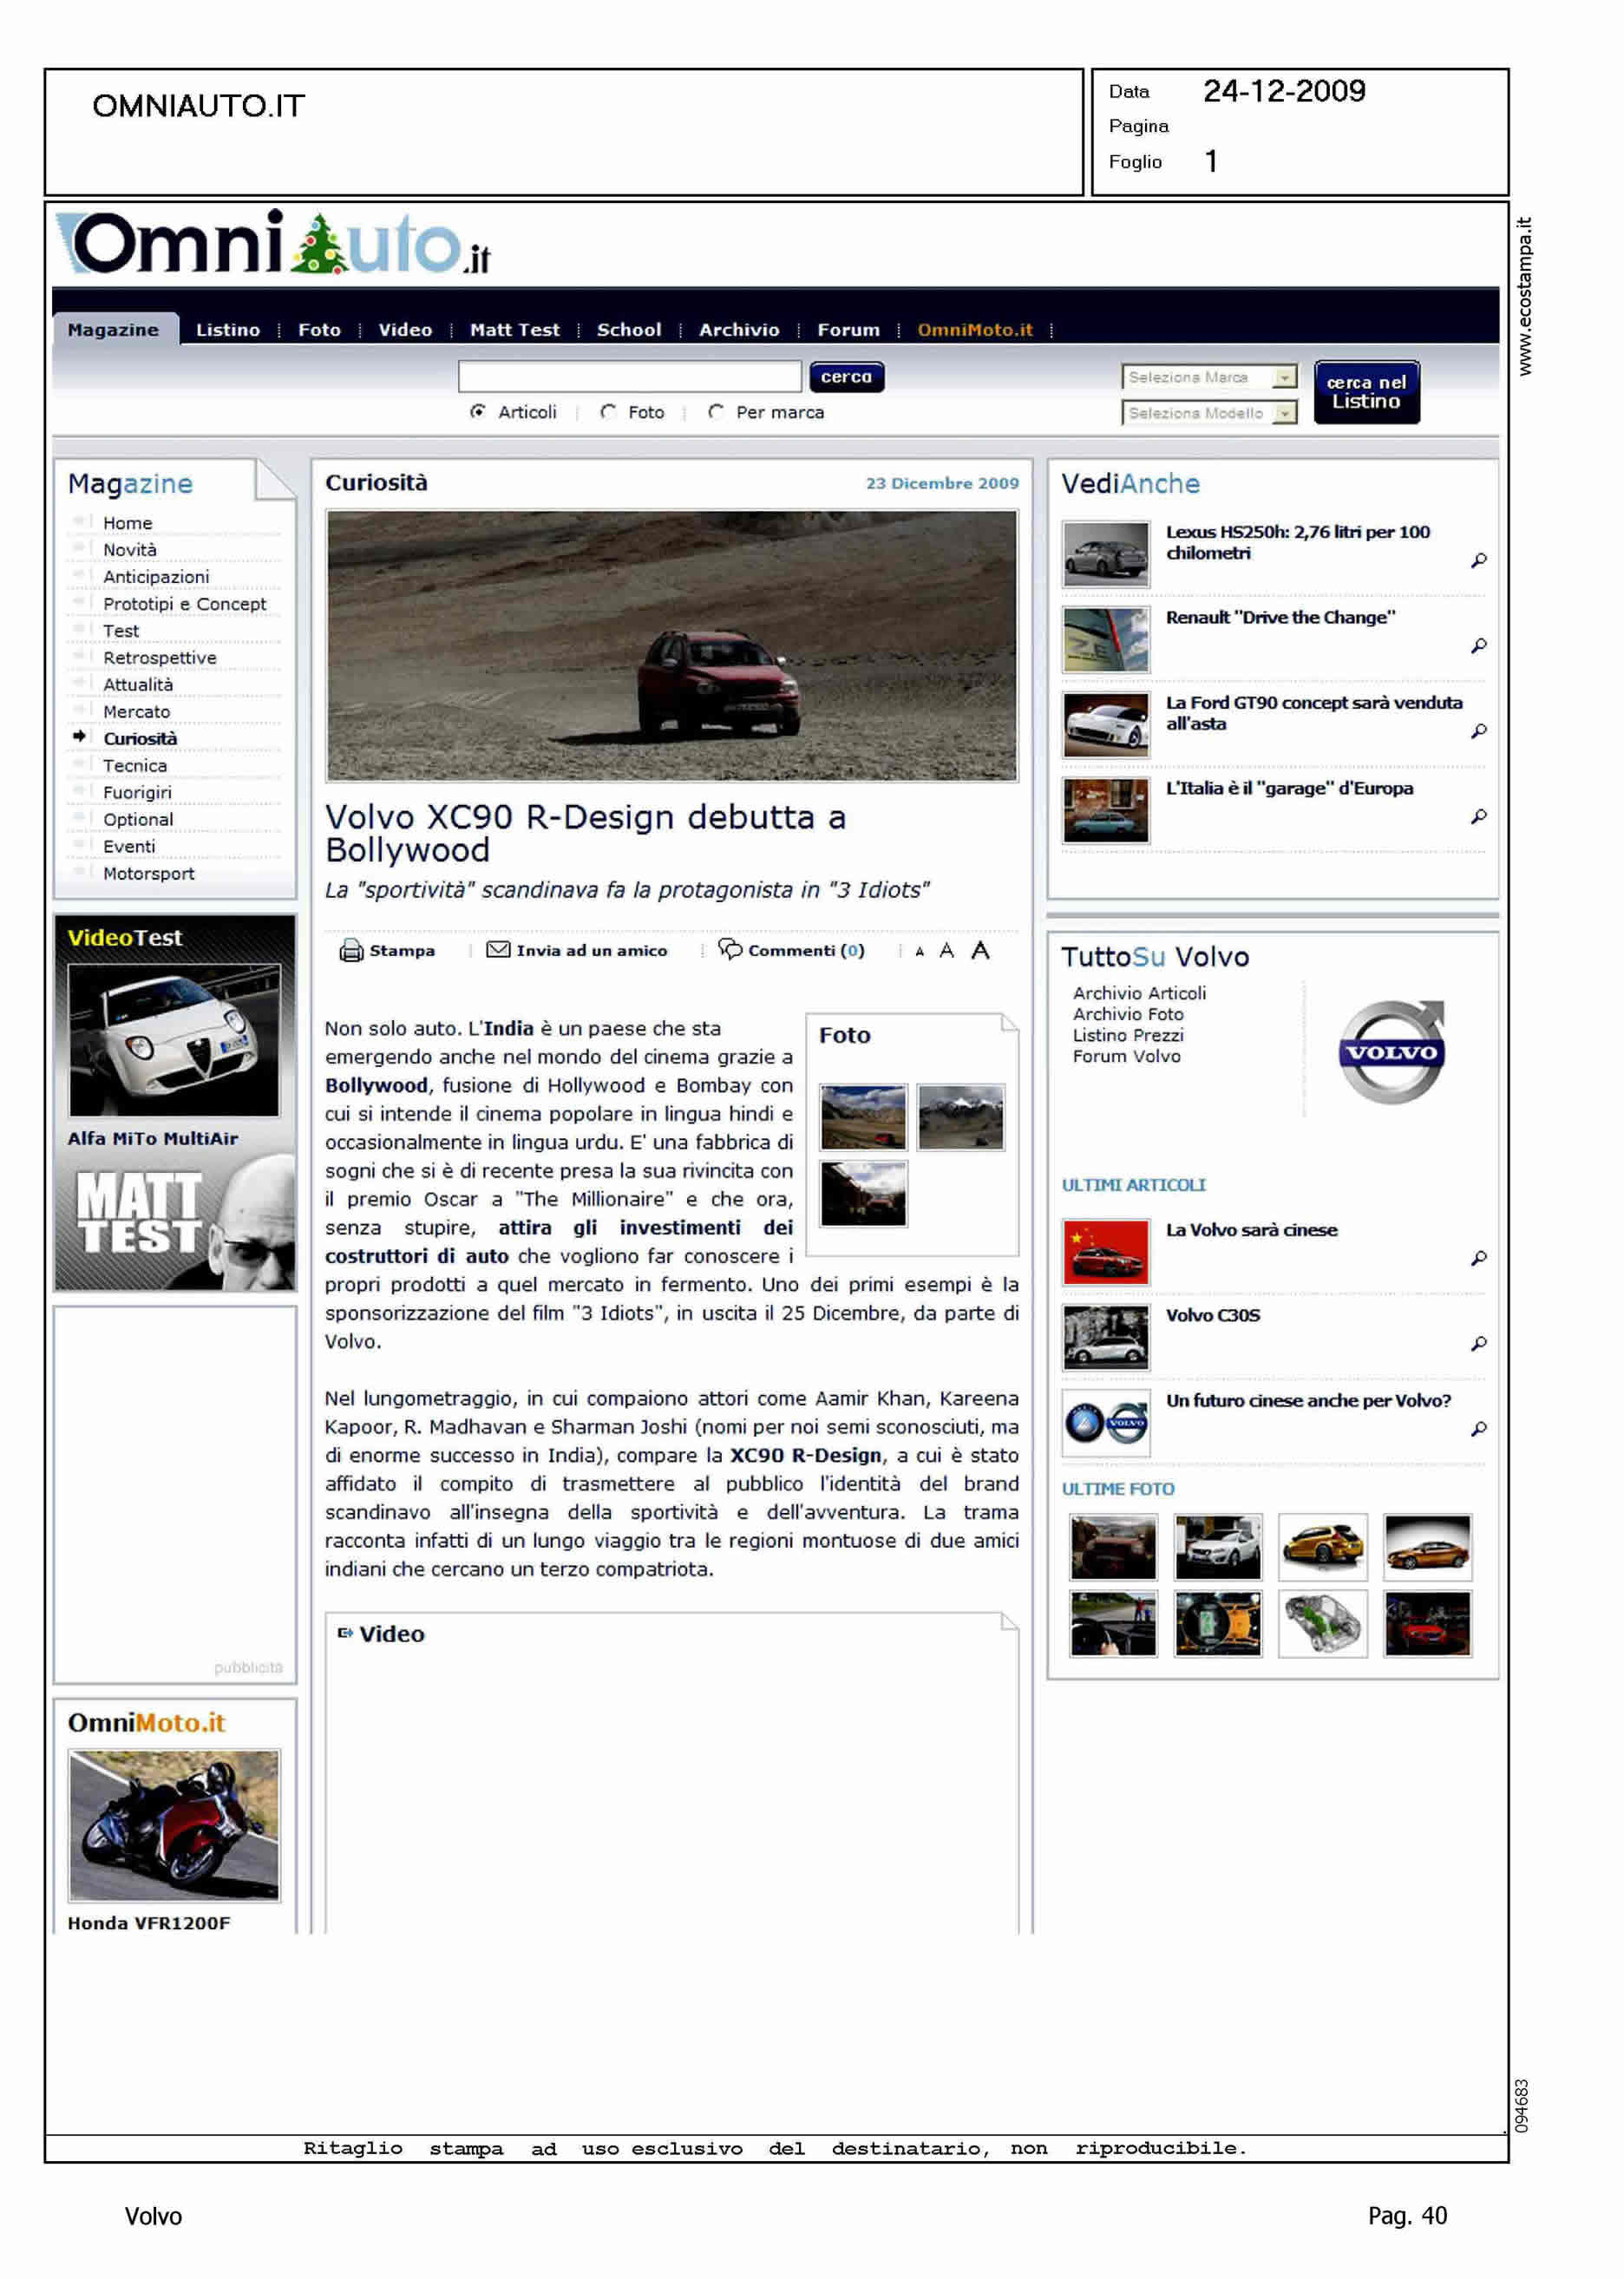The height and width of the screenshot is (2279, 1624).
Task: Select the Articoli search radio button
Action: [478, 412]
